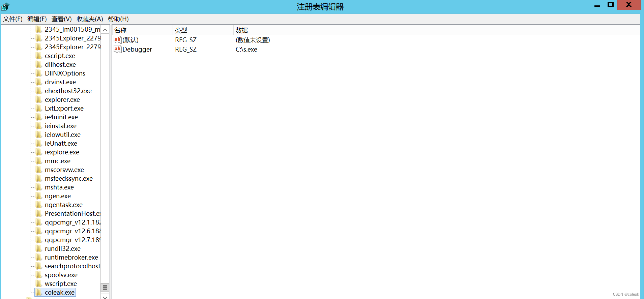This screenshot has height=299, width=644.
Task: Click the tree scrollbar up arrow
Action: 105,30
